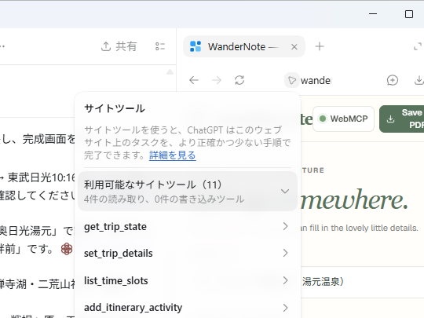Click the Save PDF button
424x318 pixels.
point(402,119)
